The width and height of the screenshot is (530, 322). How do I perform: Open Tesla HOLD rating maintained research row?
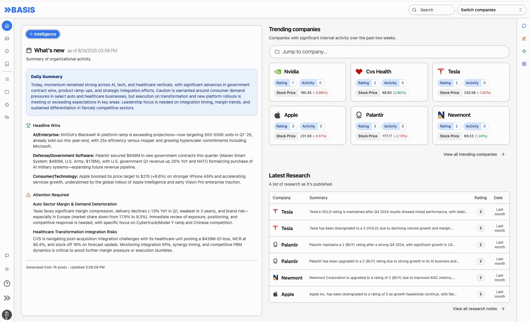[x=389, y=212]
